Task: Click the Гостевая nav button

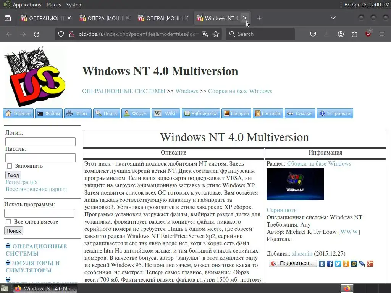Action: [268, 113]
